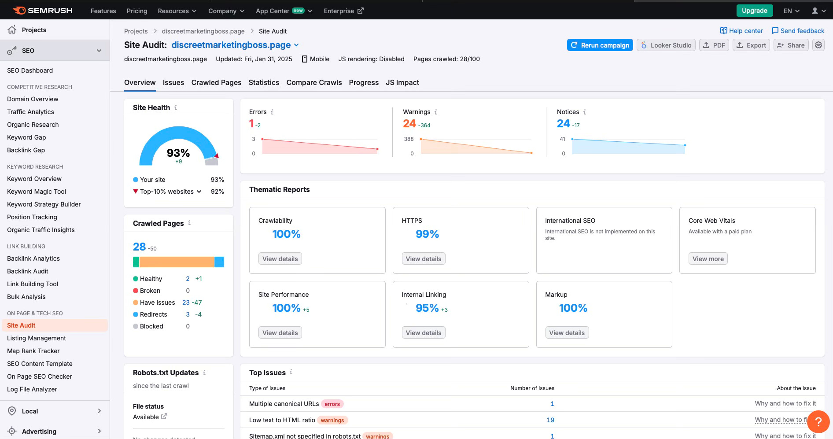Open the Resources dropdown menu
833x439 pixels.
(177, 11)
